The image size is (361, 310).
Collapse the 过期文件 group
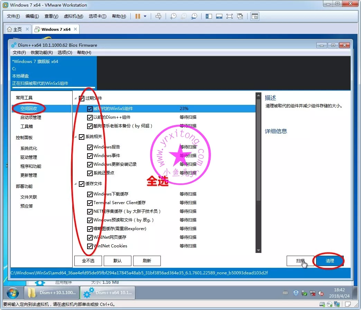pyautogui.click(x=76, y=98)
